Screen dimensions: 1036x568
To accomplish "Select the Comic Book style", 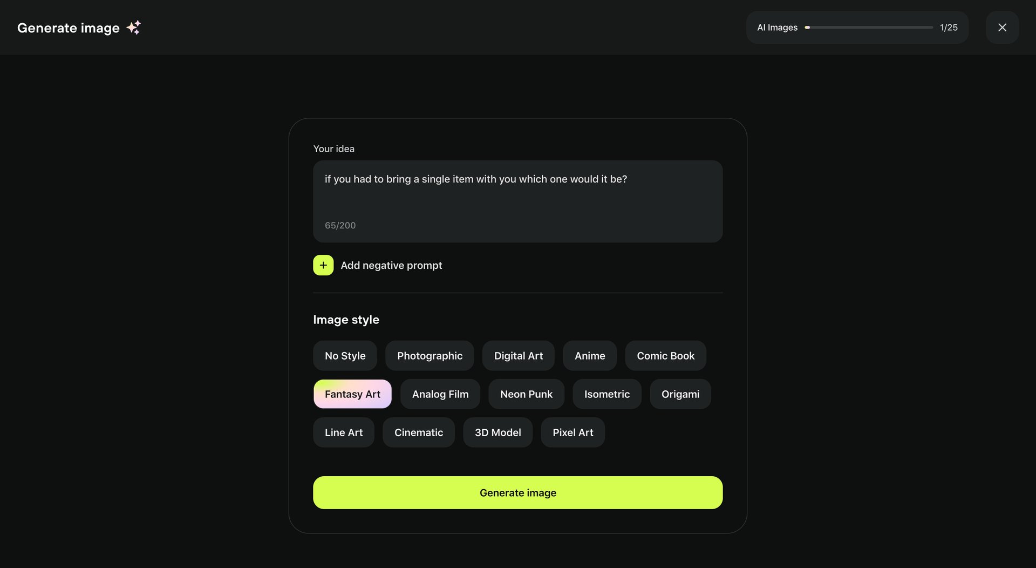I will tap(665, 355).
